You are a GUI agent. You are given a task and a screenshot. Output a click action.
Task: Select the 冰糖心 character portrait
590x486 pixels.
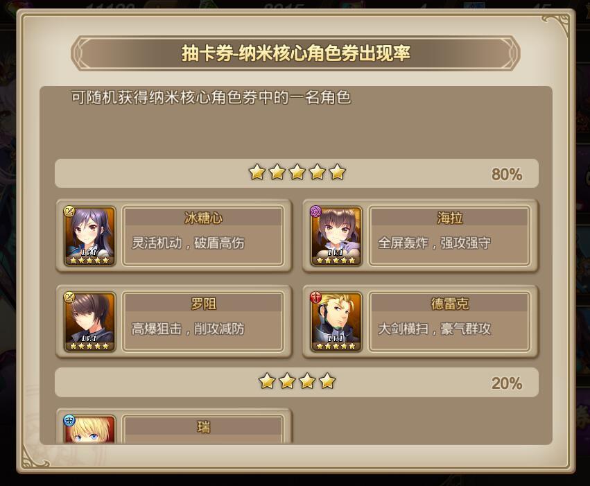(89, 236)
